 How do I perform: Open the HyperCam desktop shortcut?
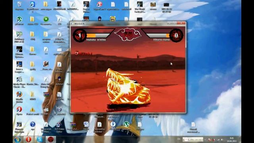(100, 4)
